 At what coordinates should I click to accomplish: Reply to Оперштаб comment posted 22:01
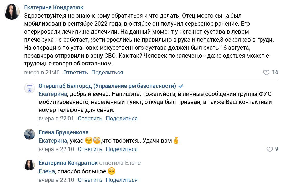90,119
